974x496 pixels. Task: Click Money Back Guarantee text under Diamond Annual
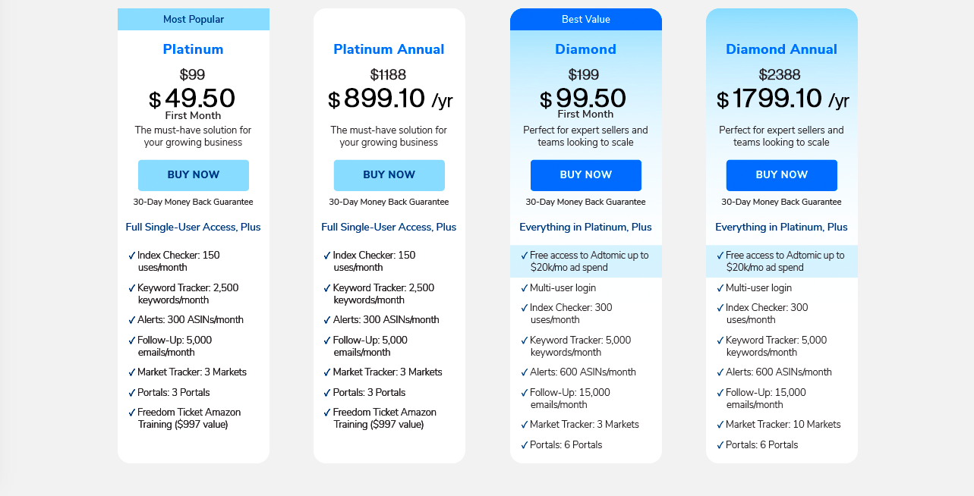pos(781,202)
